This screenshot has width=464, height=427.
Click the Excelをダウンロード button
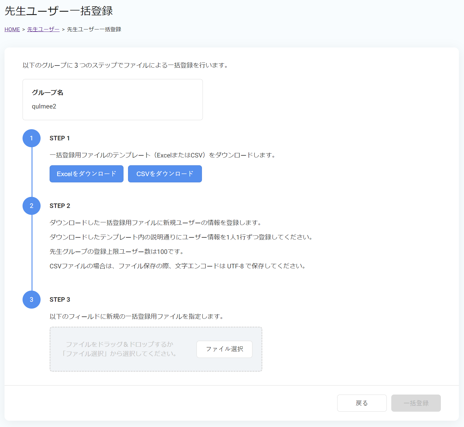click(87, 174)
